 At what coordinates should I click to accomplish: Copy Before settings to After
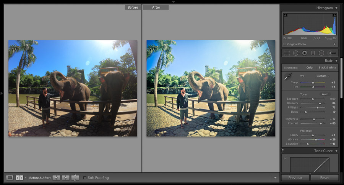pyautogui.click(x=56, y=177)
